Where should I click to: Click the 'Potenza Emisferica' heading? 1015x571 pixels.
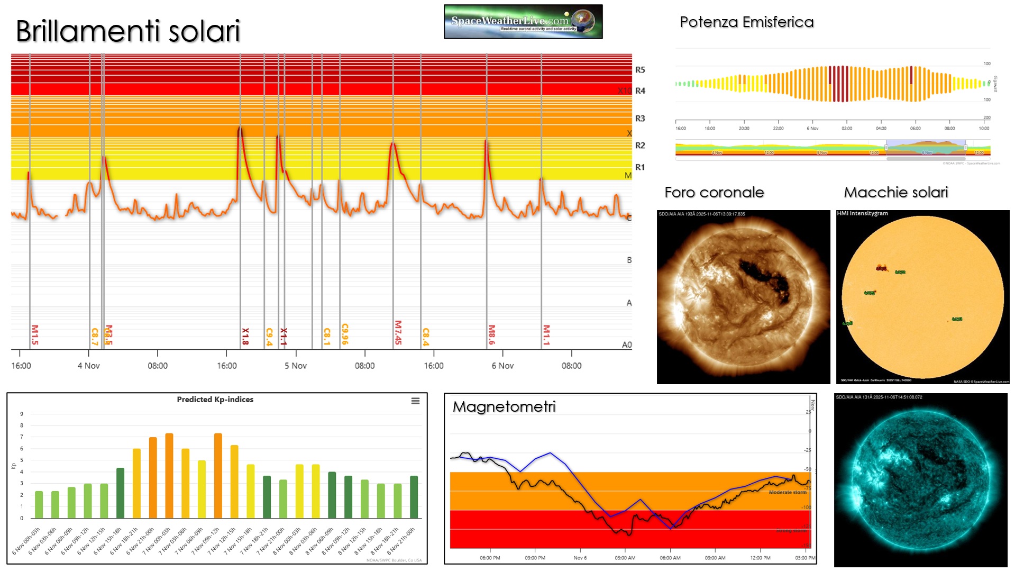746,22
